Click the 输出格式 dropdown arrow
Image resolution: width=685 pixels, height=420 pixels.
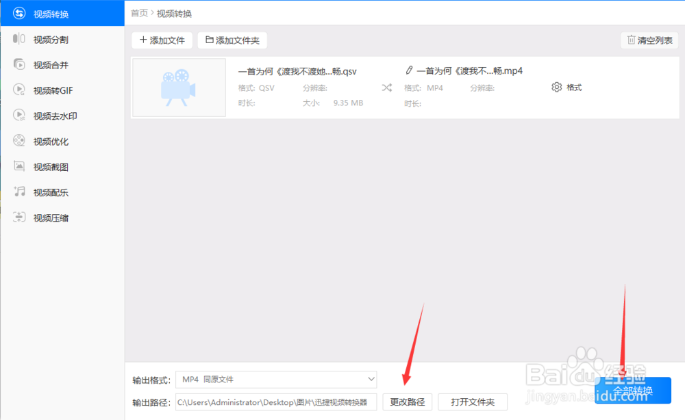point(371,379)
